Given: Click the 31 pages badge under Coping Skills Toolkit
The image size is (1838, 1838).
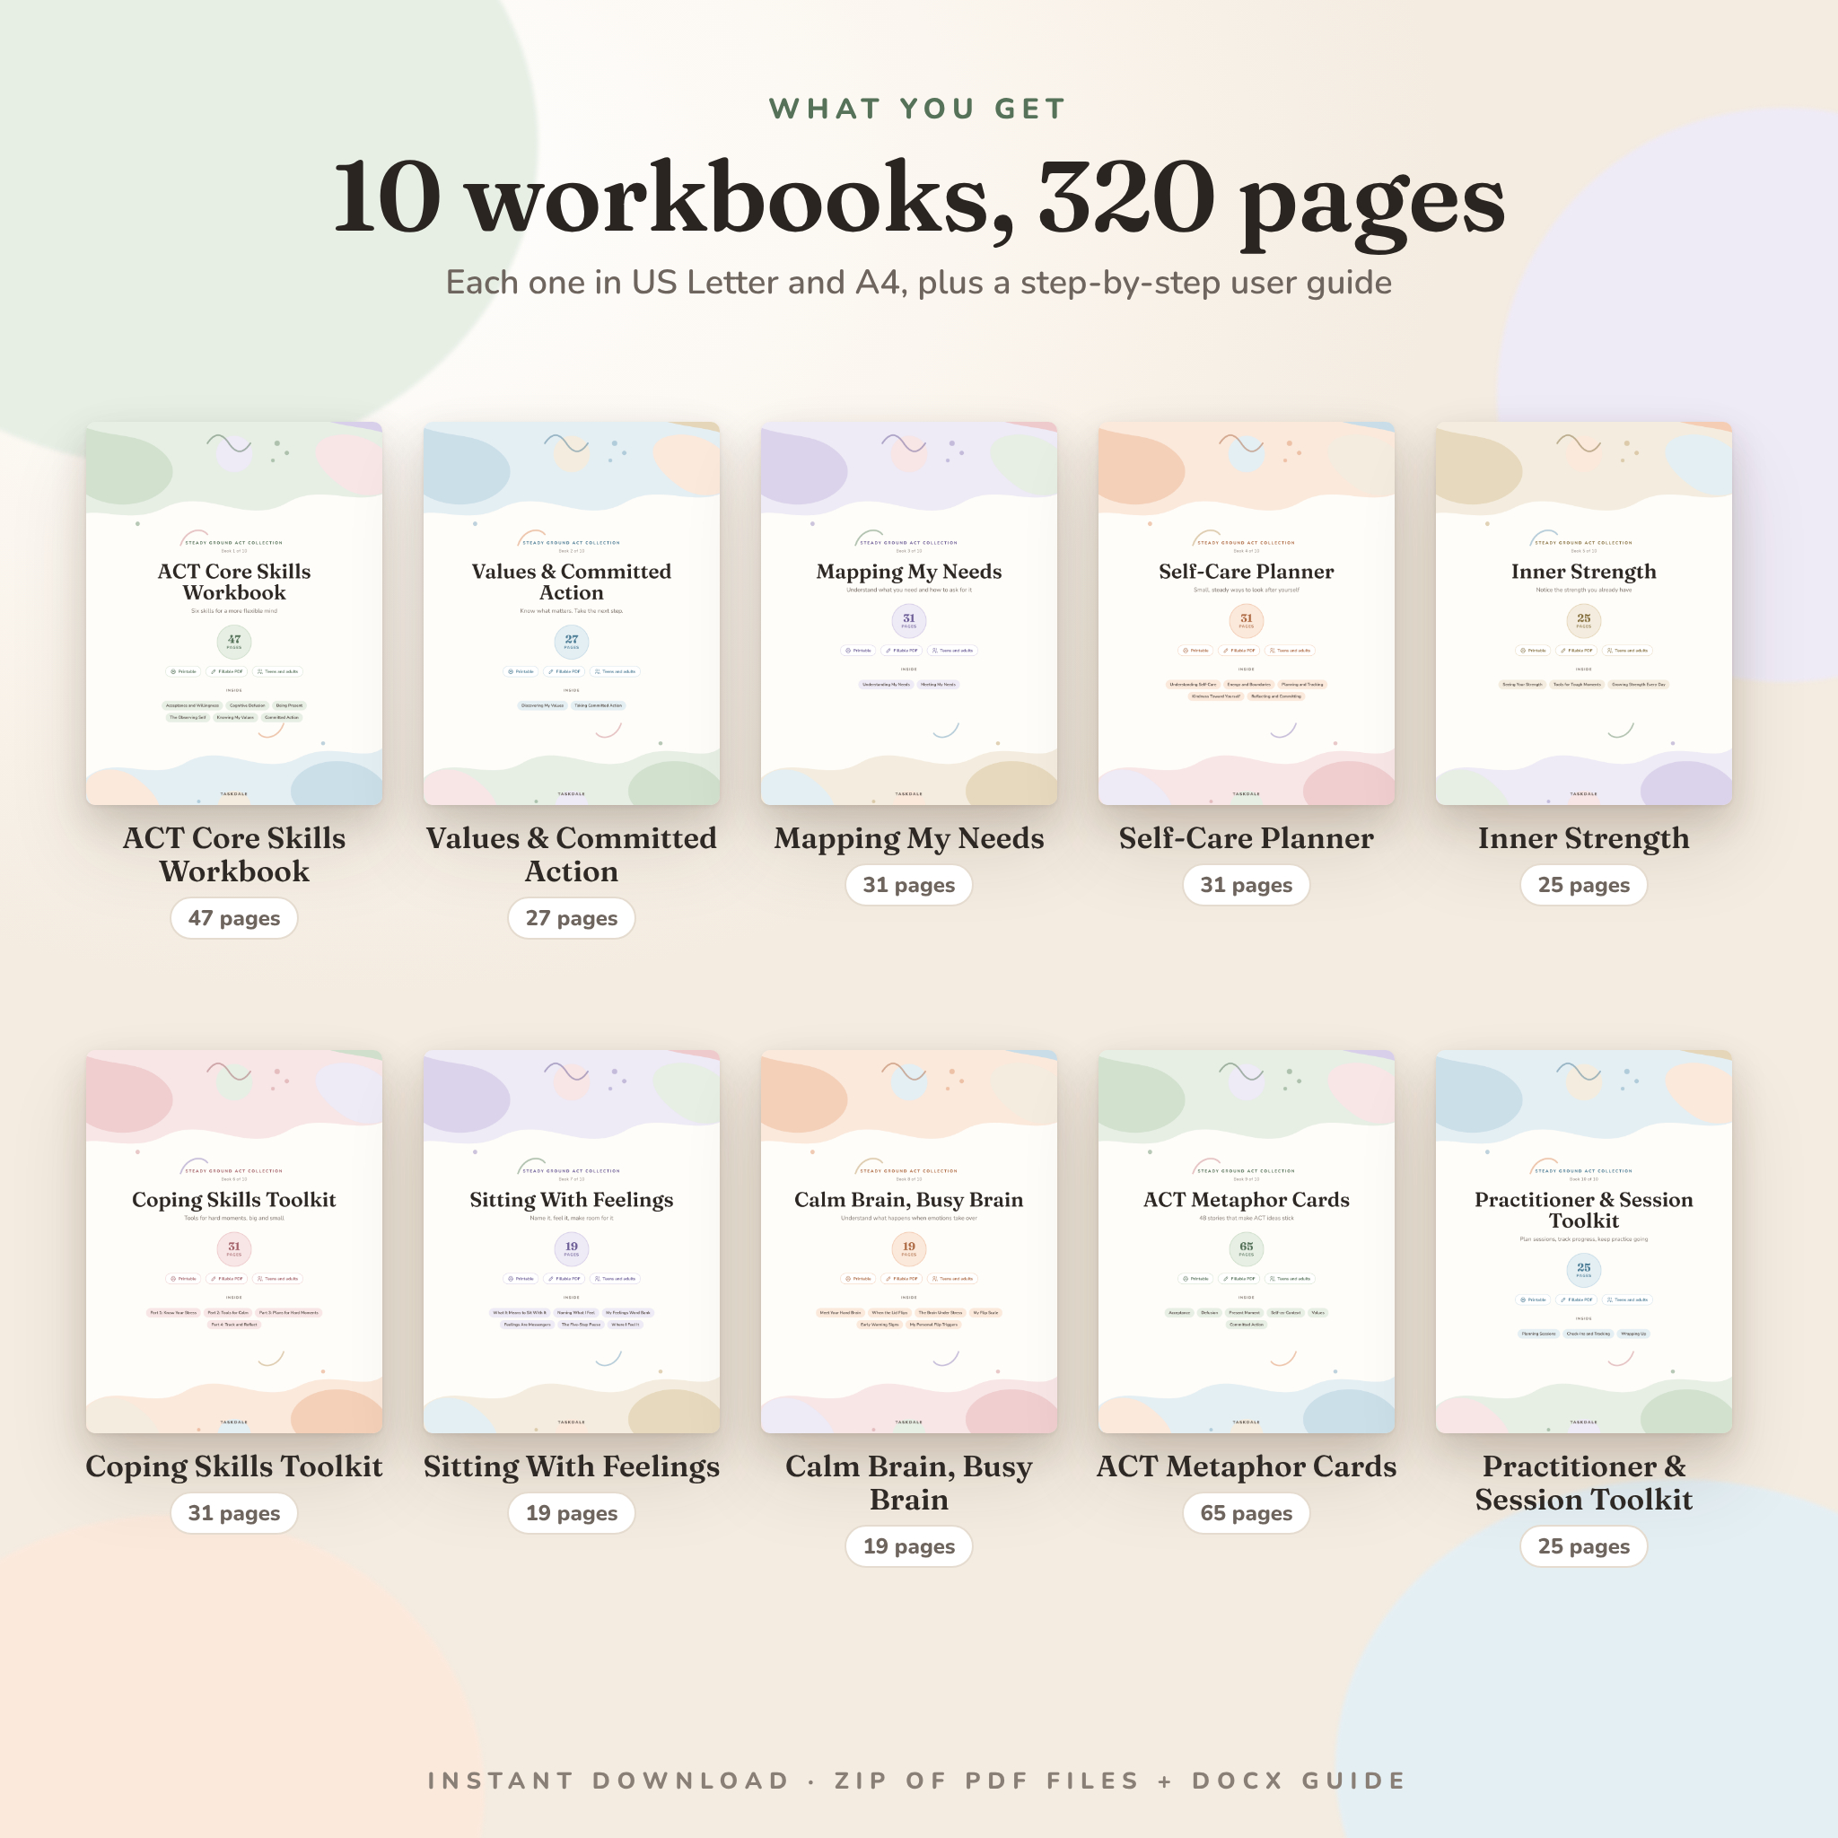Looking at the screenshot, I should click(234, 1512).
